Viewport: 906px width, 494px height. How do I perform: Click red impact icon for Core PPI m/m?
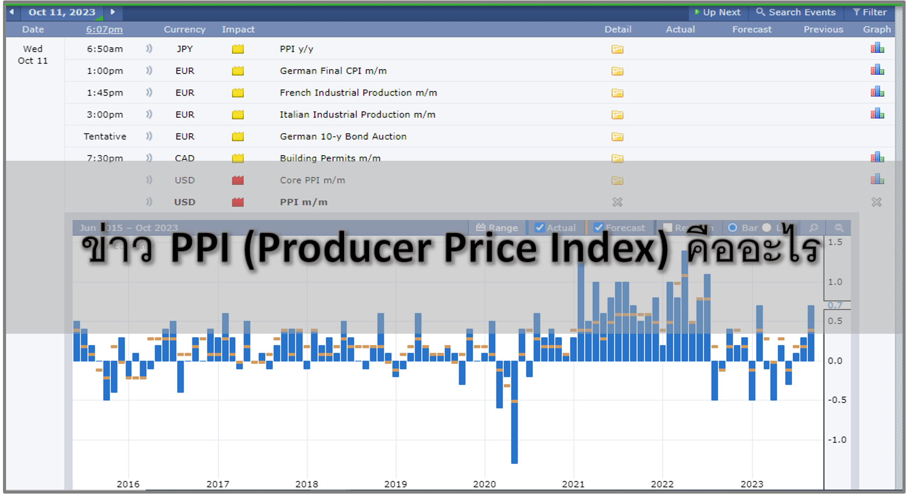tap(238, 180)
